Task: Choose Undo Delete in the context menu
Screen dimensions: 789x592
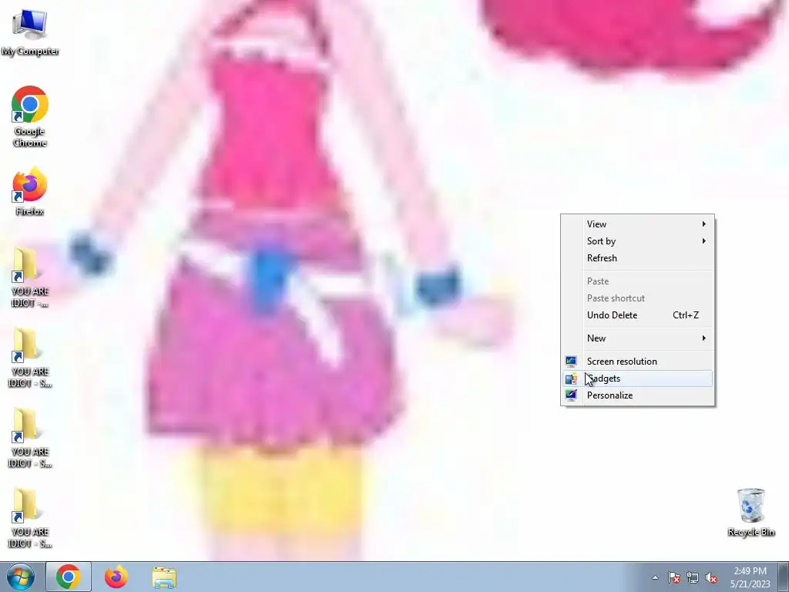Action: [x=637, y=315]
